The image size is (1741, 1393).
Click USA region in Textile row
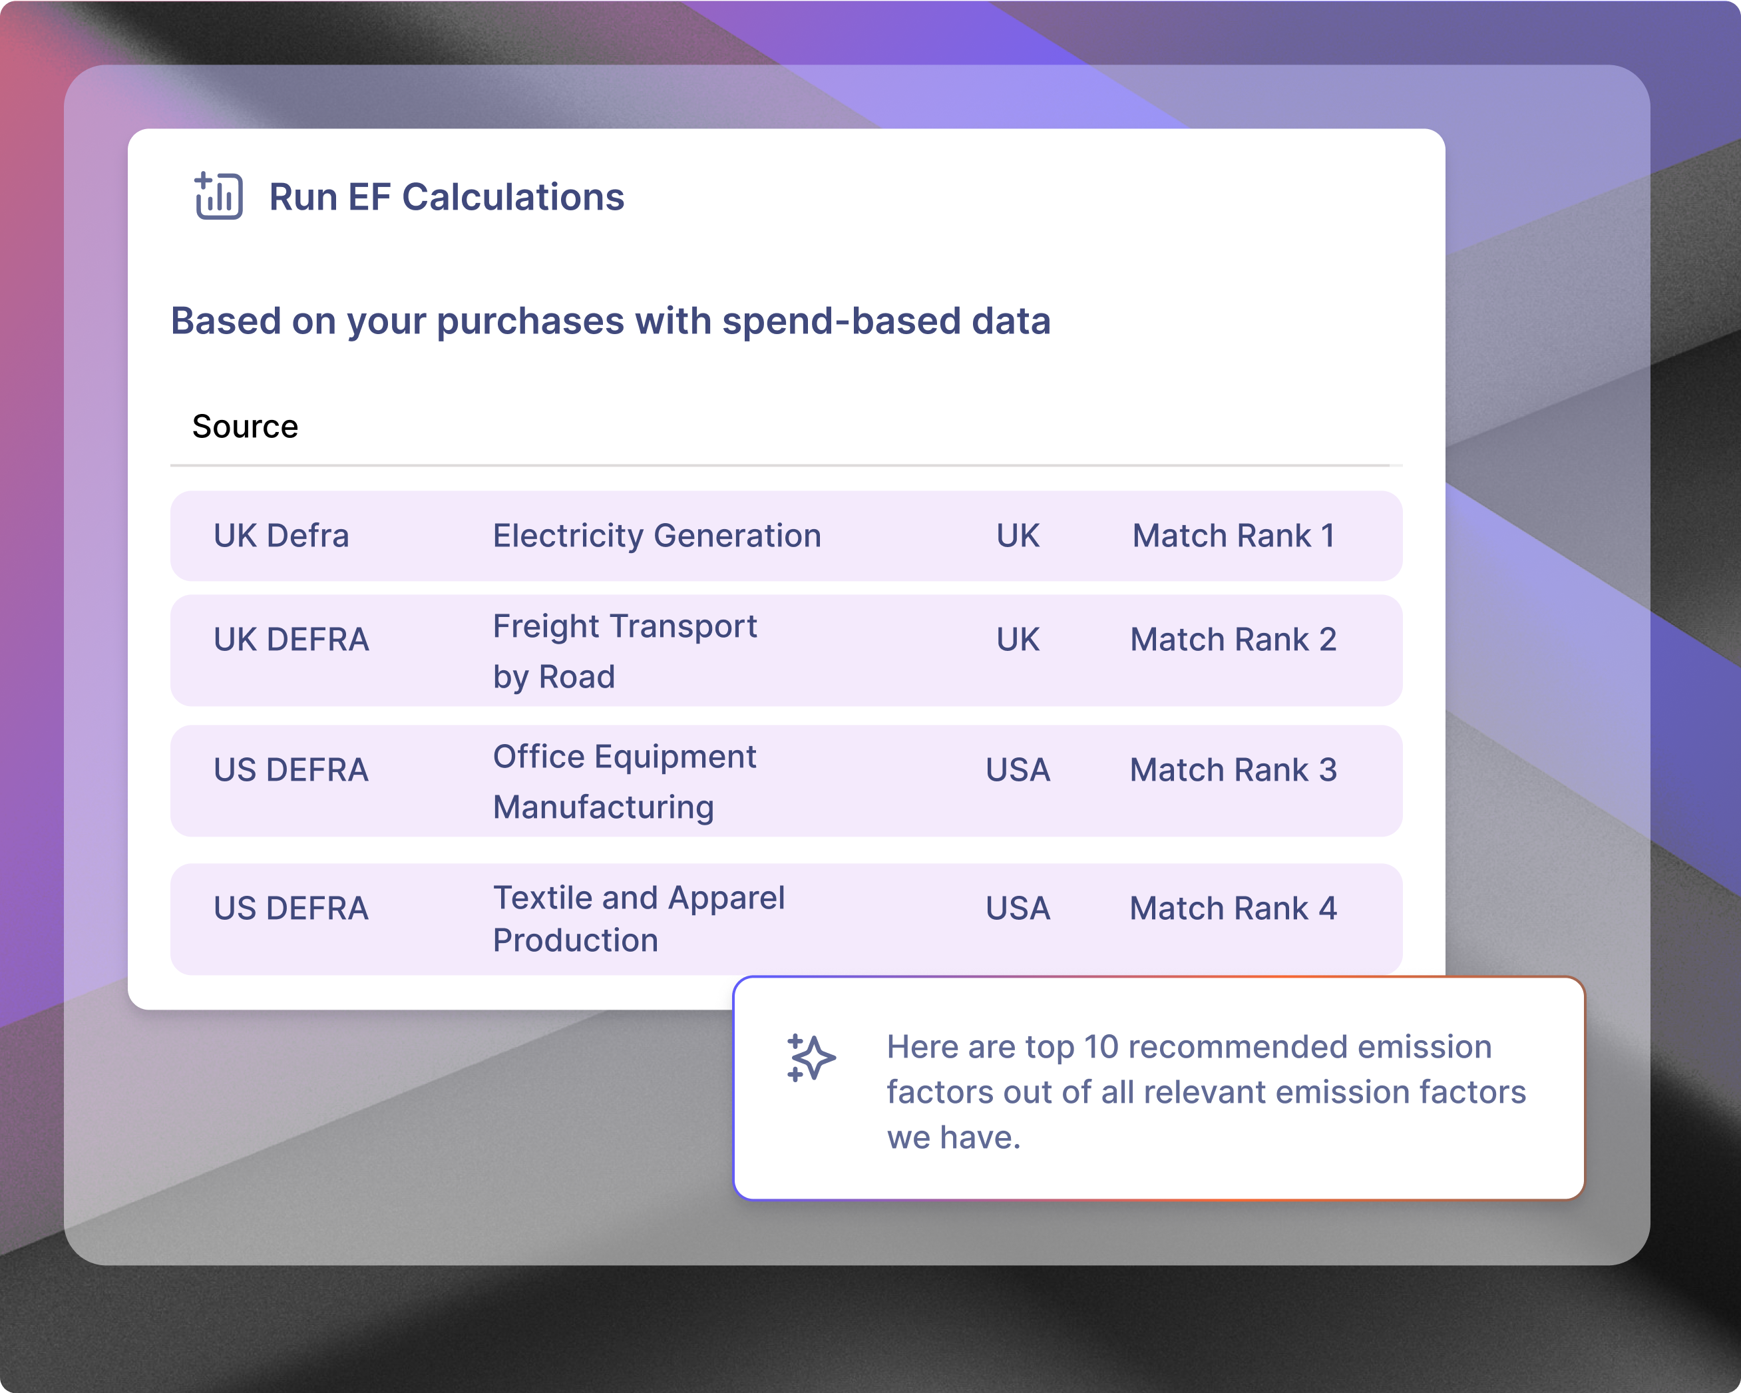1018,908
